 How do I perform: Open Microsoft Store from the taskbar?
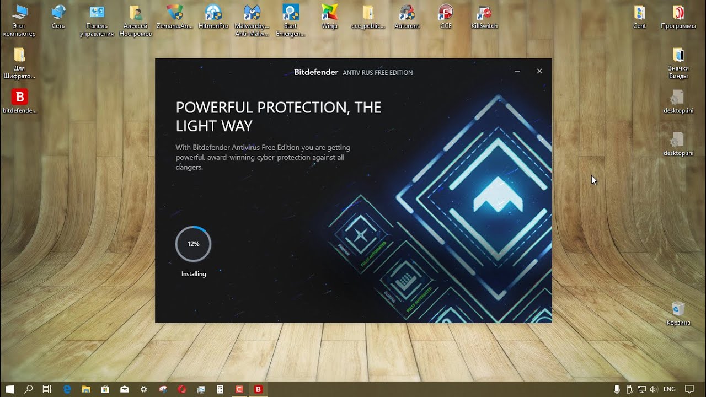105,389
